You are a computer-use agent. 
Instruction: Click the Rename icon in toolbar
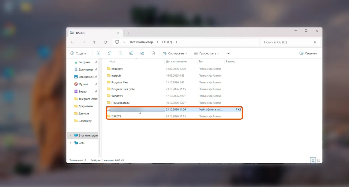point(131,53)
